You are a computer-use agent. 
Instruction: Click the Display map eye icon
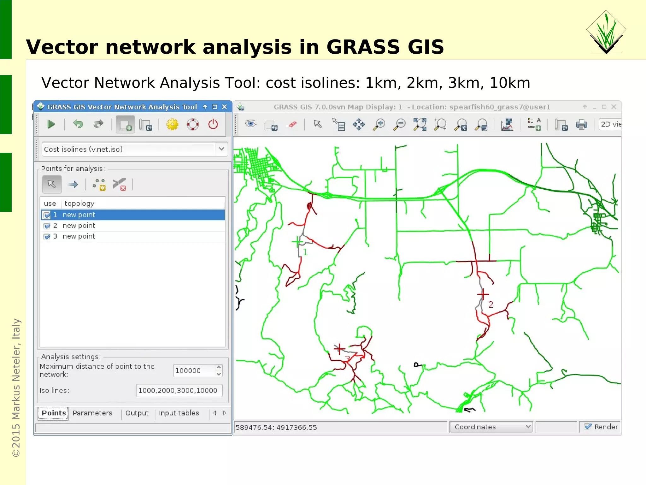tap(250, 124)
